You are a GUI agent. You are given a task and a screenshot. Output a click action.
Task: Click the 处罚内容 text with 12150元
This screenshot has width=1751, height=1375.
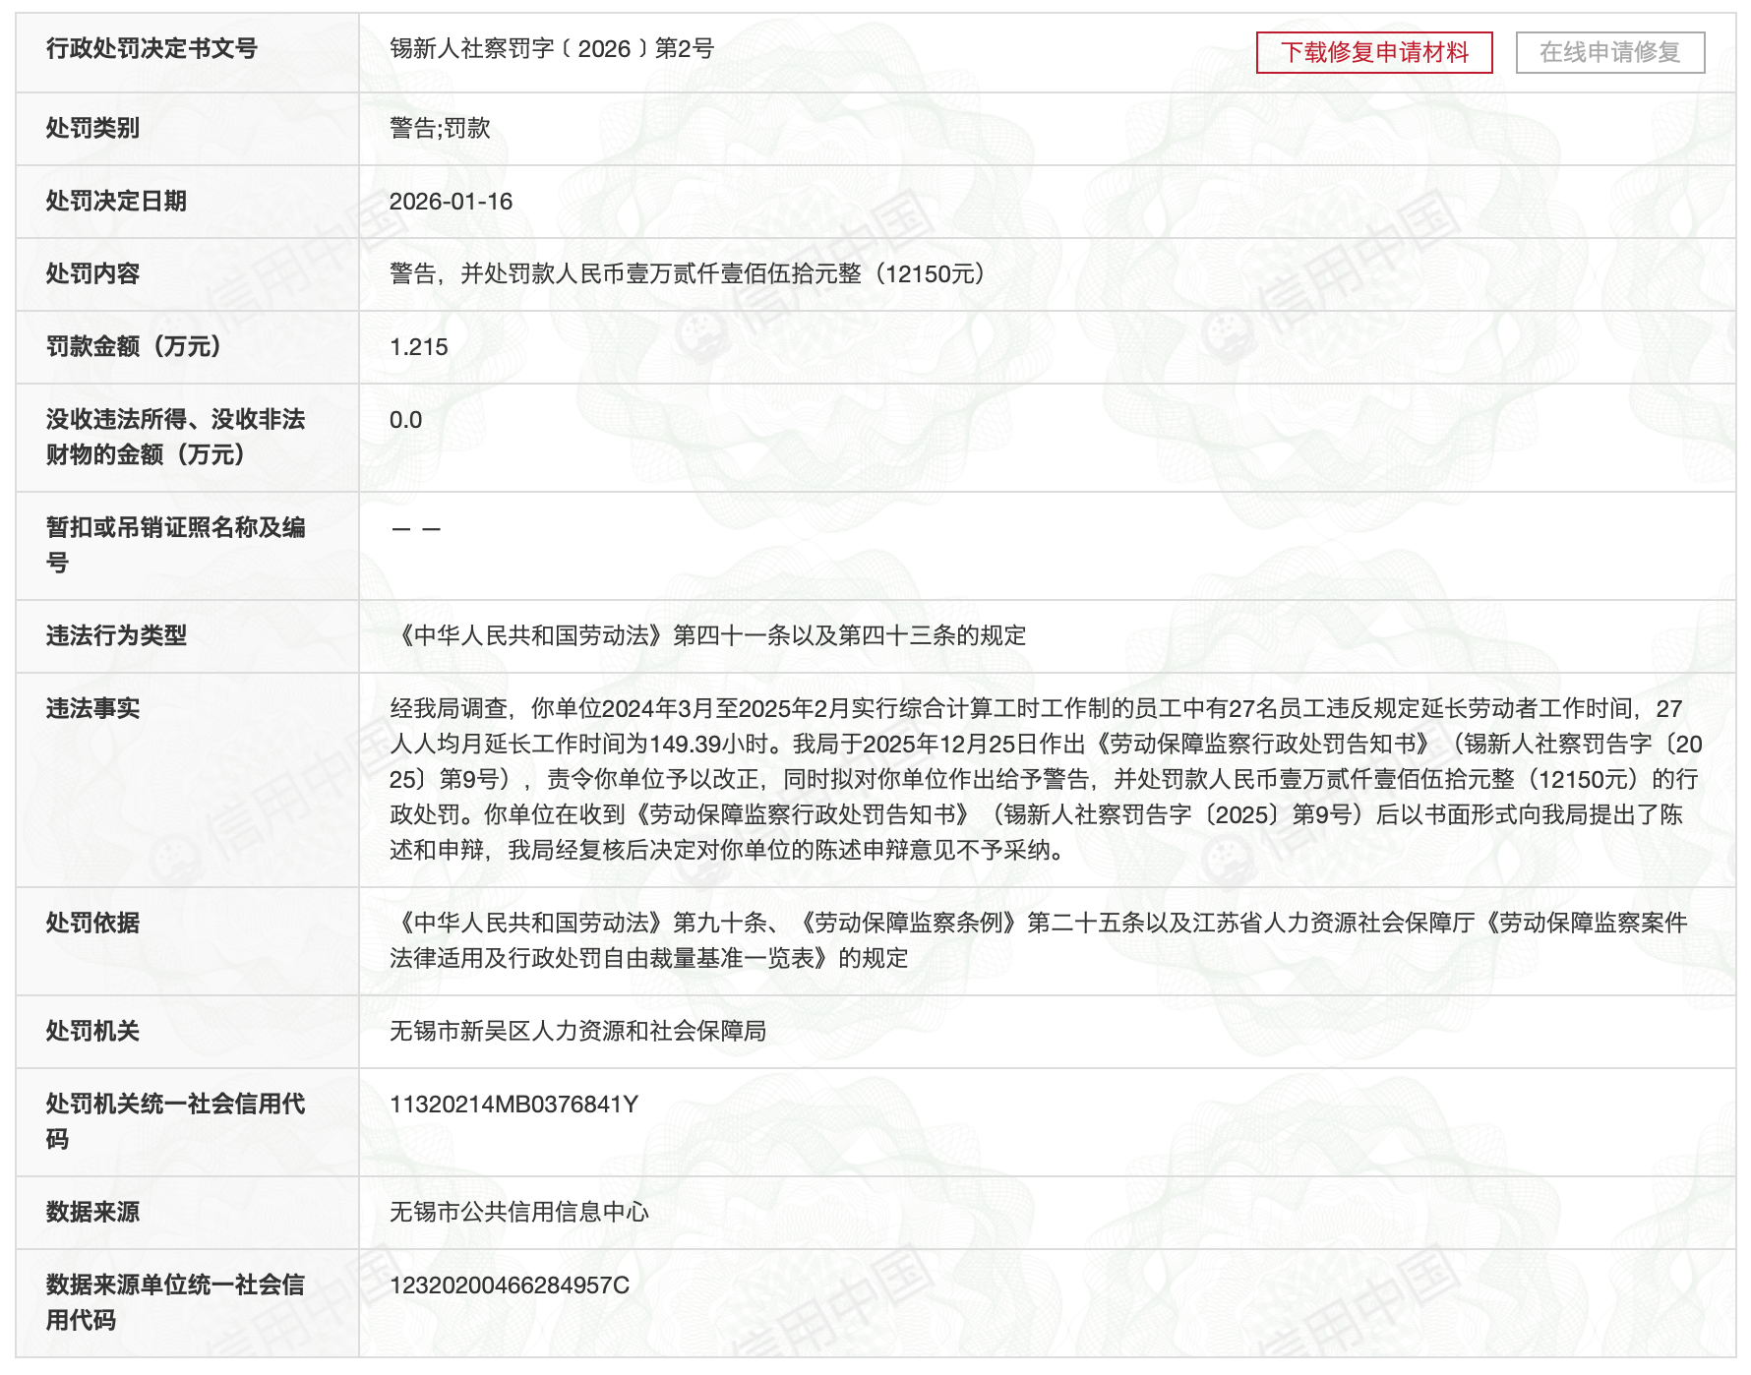(687, 274)
